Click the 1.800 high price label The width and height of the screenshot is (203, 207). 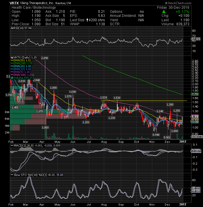pyautogui.click(x=53, y=88)
